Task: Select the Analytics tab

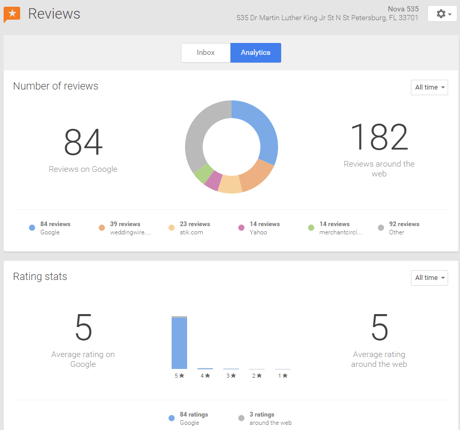Action: [x=256, y=53]
